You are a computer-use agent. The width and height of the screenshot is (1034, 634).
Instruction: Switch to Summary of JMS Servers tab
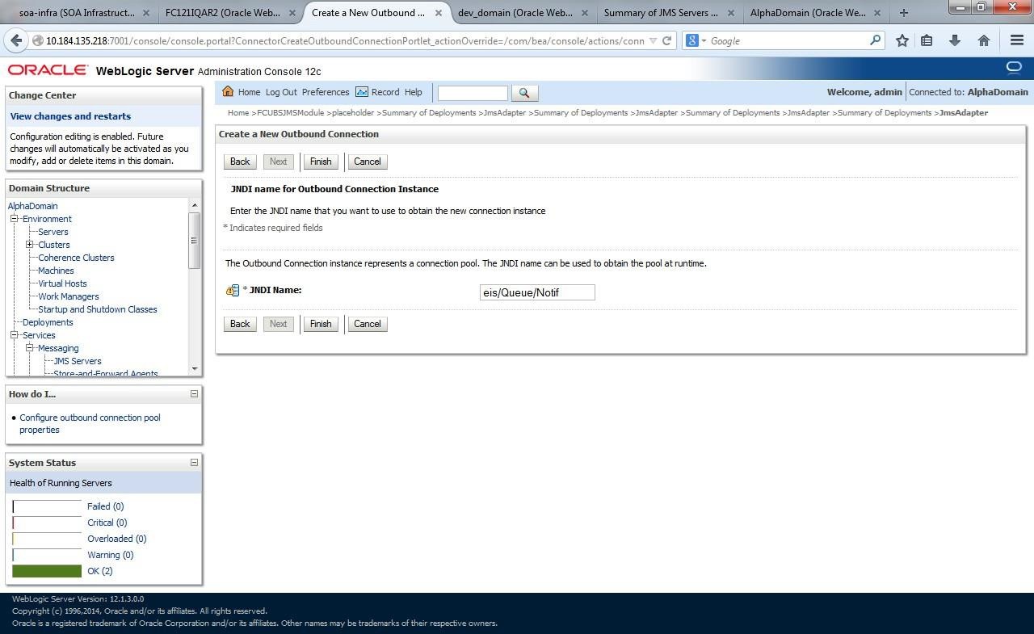661,13
